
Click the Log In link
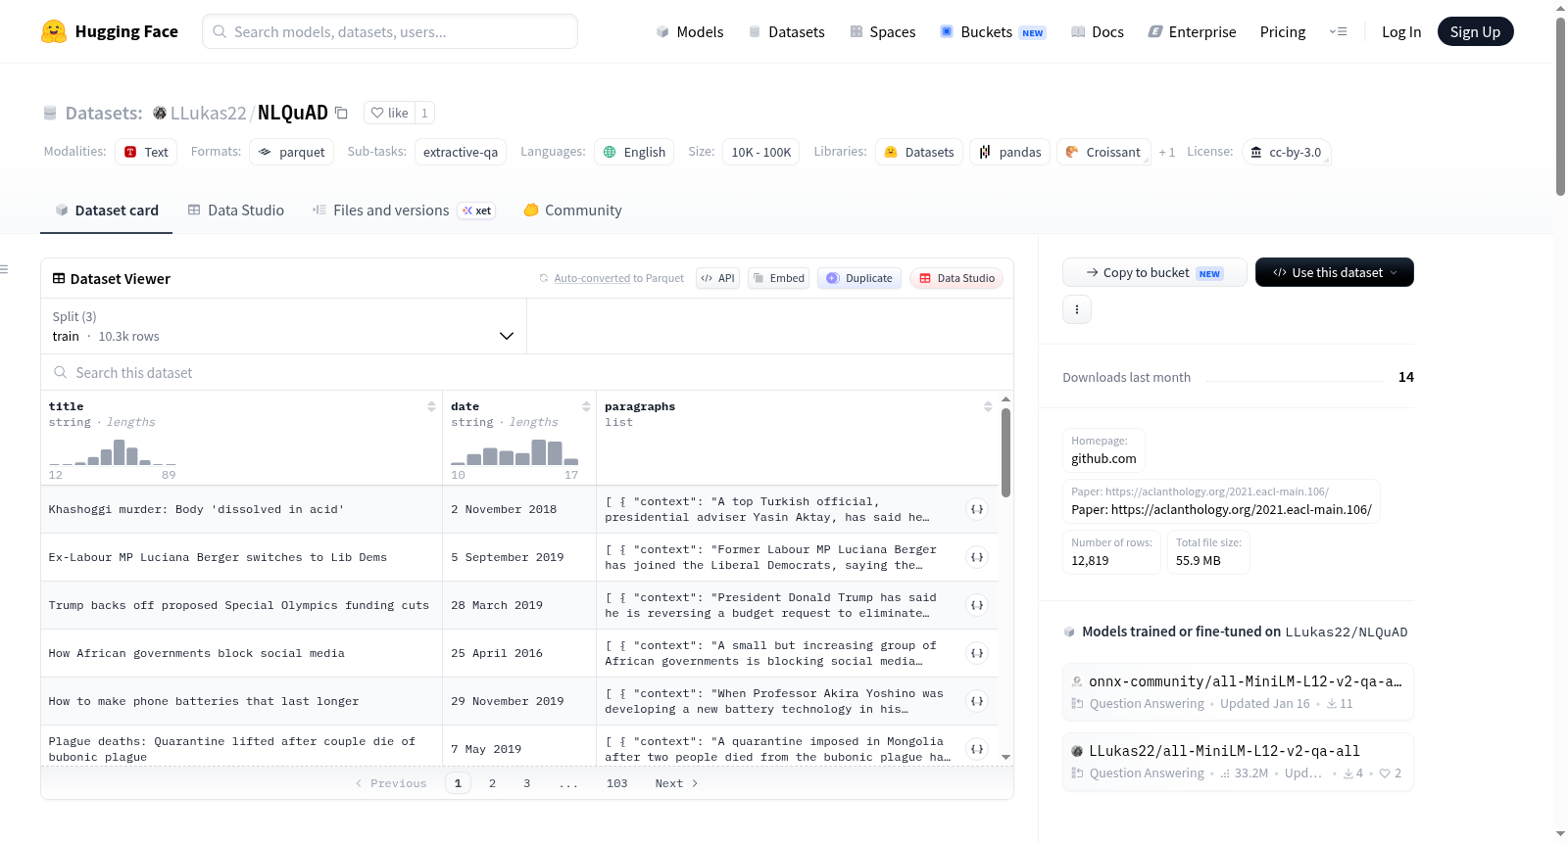click(1401, 31)
